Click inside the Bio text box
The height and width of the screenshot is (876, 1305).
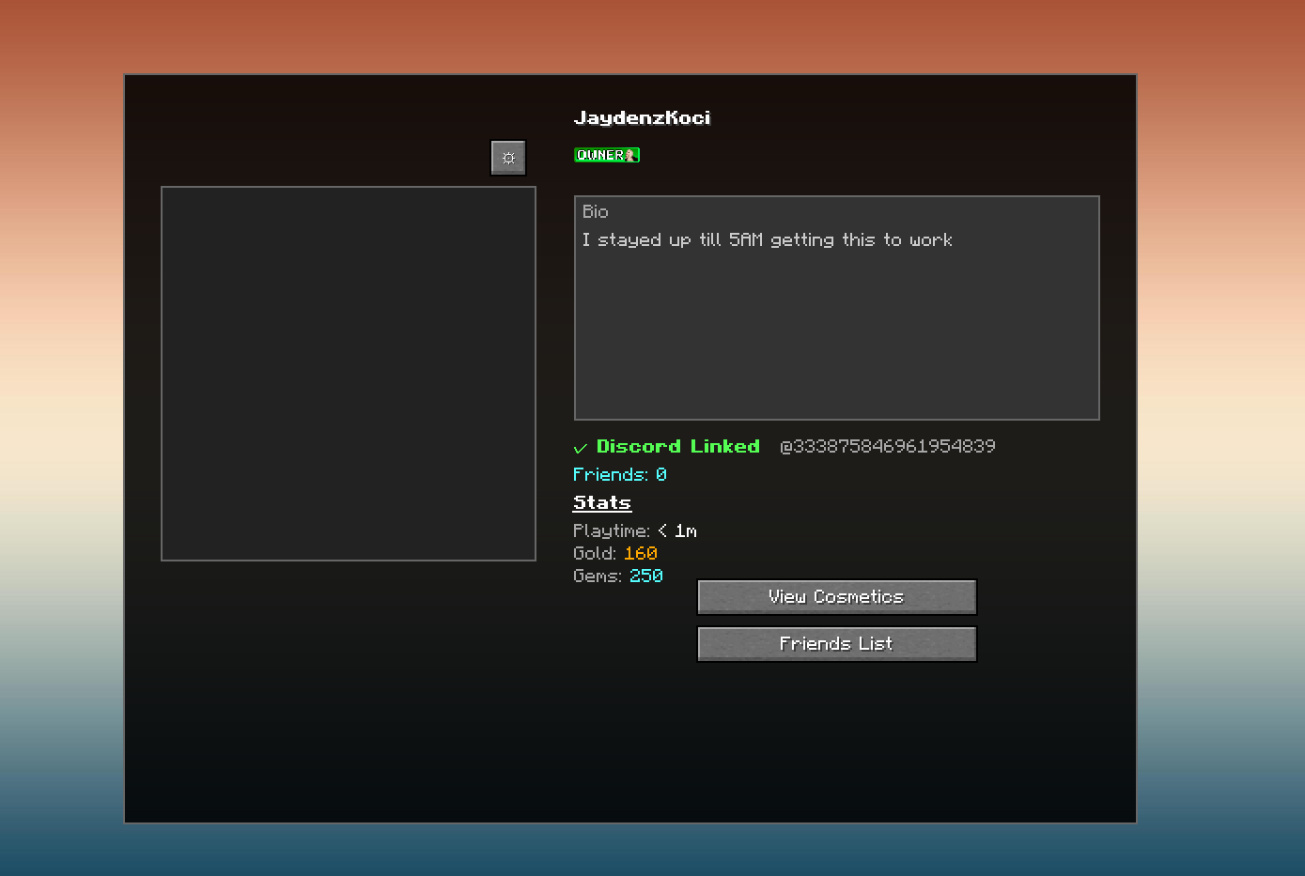tap(837, 308)
